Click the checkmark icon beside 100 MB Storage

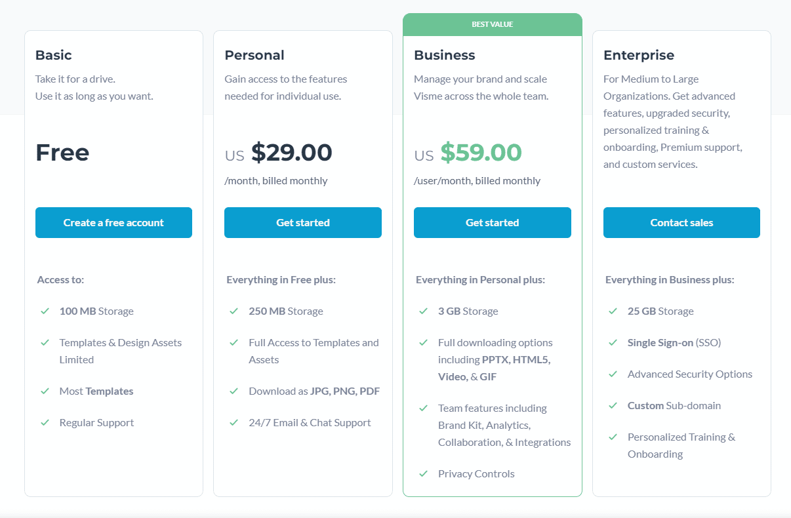[45, 311]
